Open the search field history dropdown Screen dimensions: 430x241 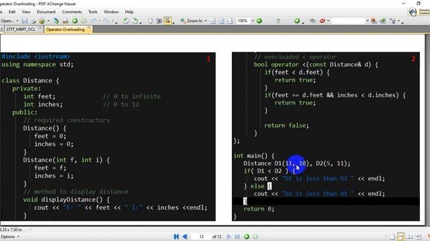368,21
